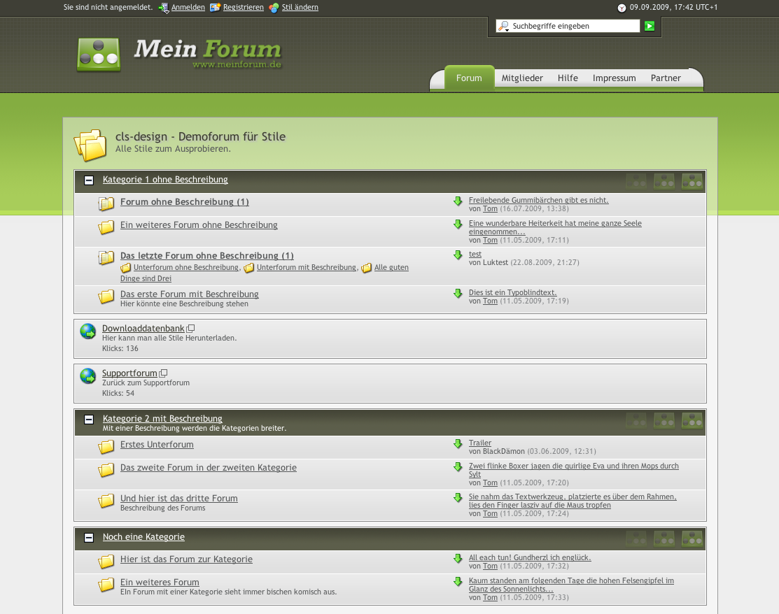Screen dimensions: 779x614
Task: Collapse the Noch eine Kategorie section
Action: (89, 538)
